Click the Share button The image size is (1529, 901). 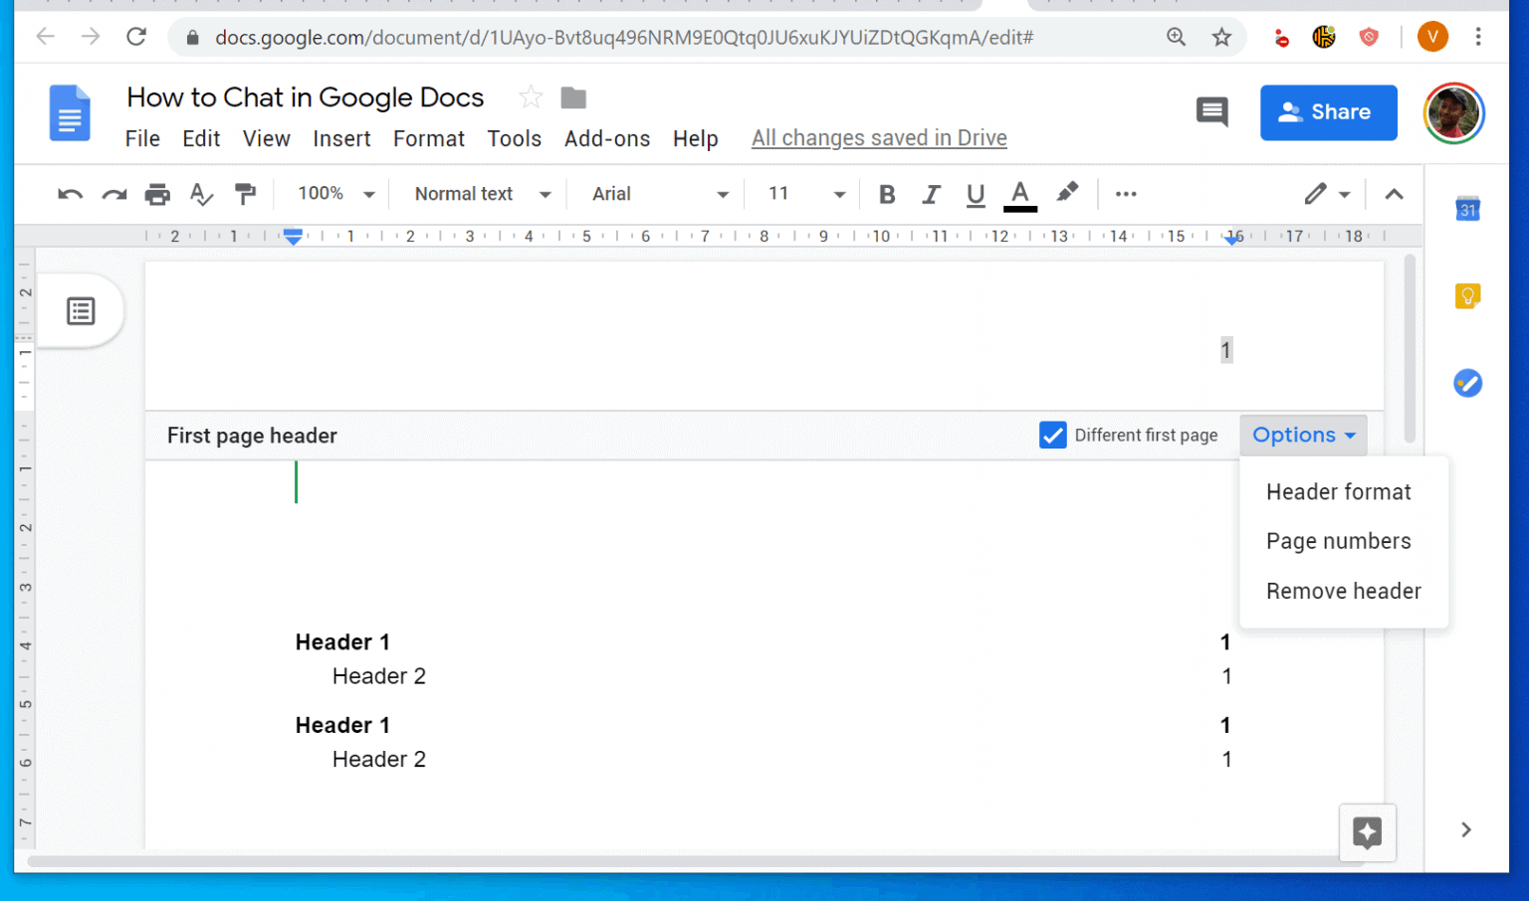coord(1328,112)
